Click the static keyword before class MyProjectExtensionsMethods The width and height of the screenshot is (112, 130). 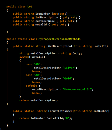tap(23, 39)
